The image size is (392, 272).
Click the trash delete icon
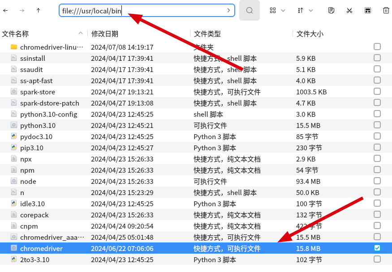[x=385, y=10]
